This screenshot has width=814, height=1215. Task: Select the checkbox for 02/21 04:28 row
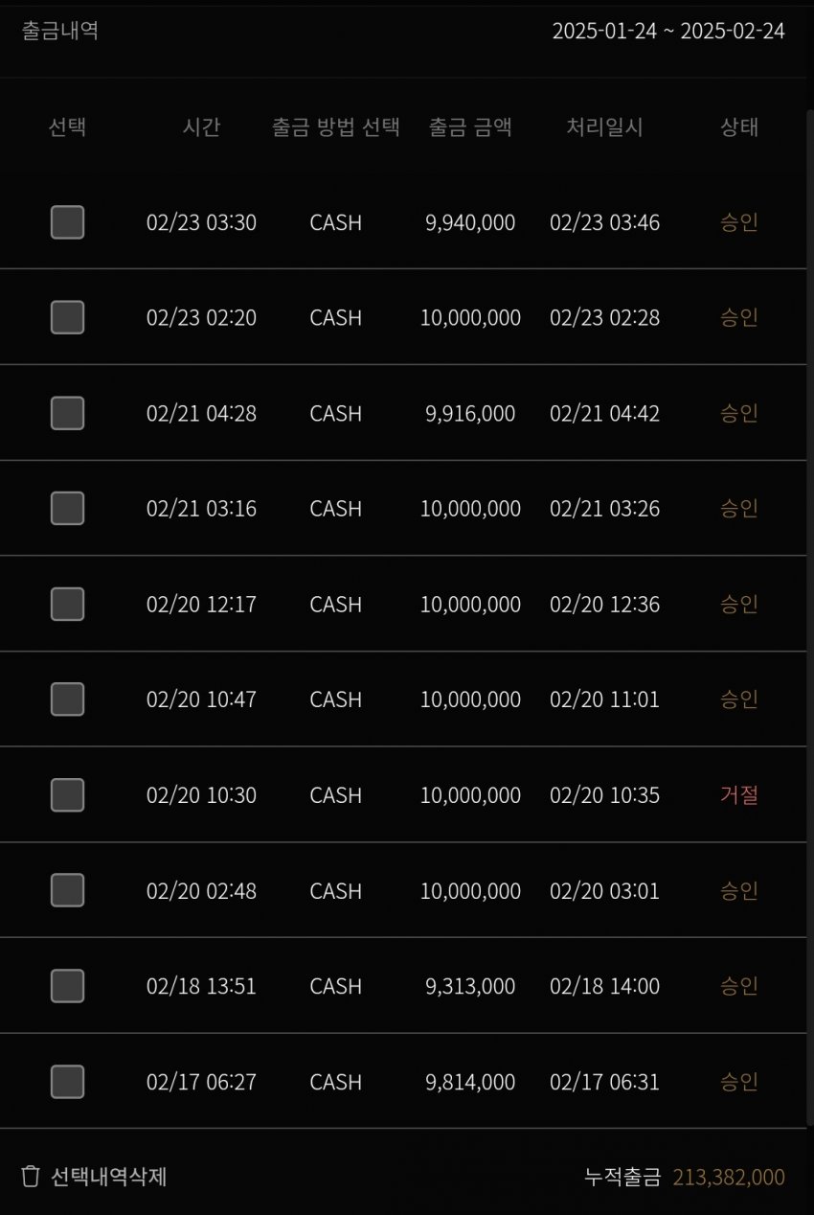tap(67, 413)
